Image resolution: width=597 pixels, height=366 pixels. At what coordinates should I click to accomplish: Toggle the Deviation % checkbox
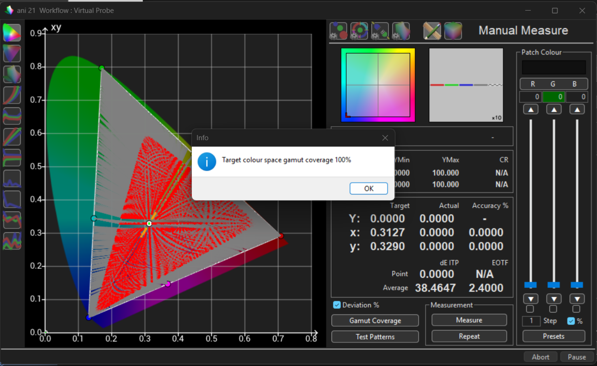pyautogui.click(x=337, y=305)
